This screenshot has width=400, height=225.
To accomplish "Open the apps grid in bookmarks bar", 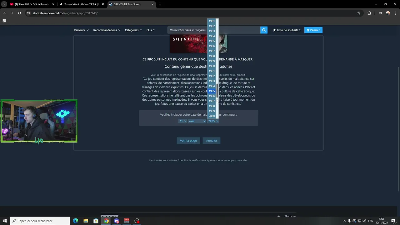I will coord(4,21).
